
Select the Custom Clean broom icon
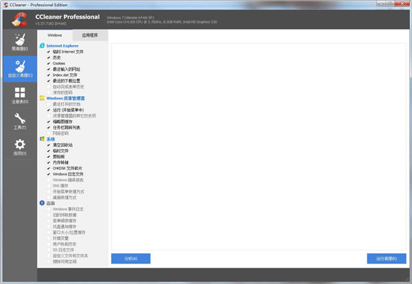[x=20, y=66]
